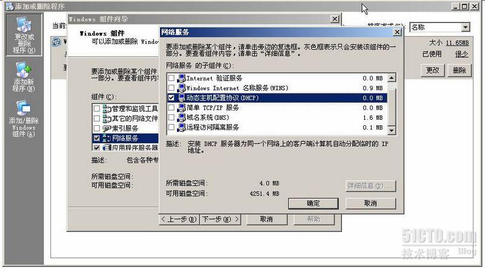Check the 其它的网络文件 checkbox in wizard
The image size is (485, 268).
click(97, 119)
